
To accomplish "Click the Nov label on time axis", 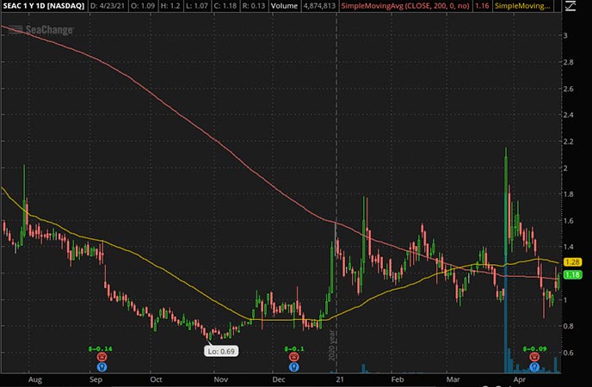I will pos(221,379).
